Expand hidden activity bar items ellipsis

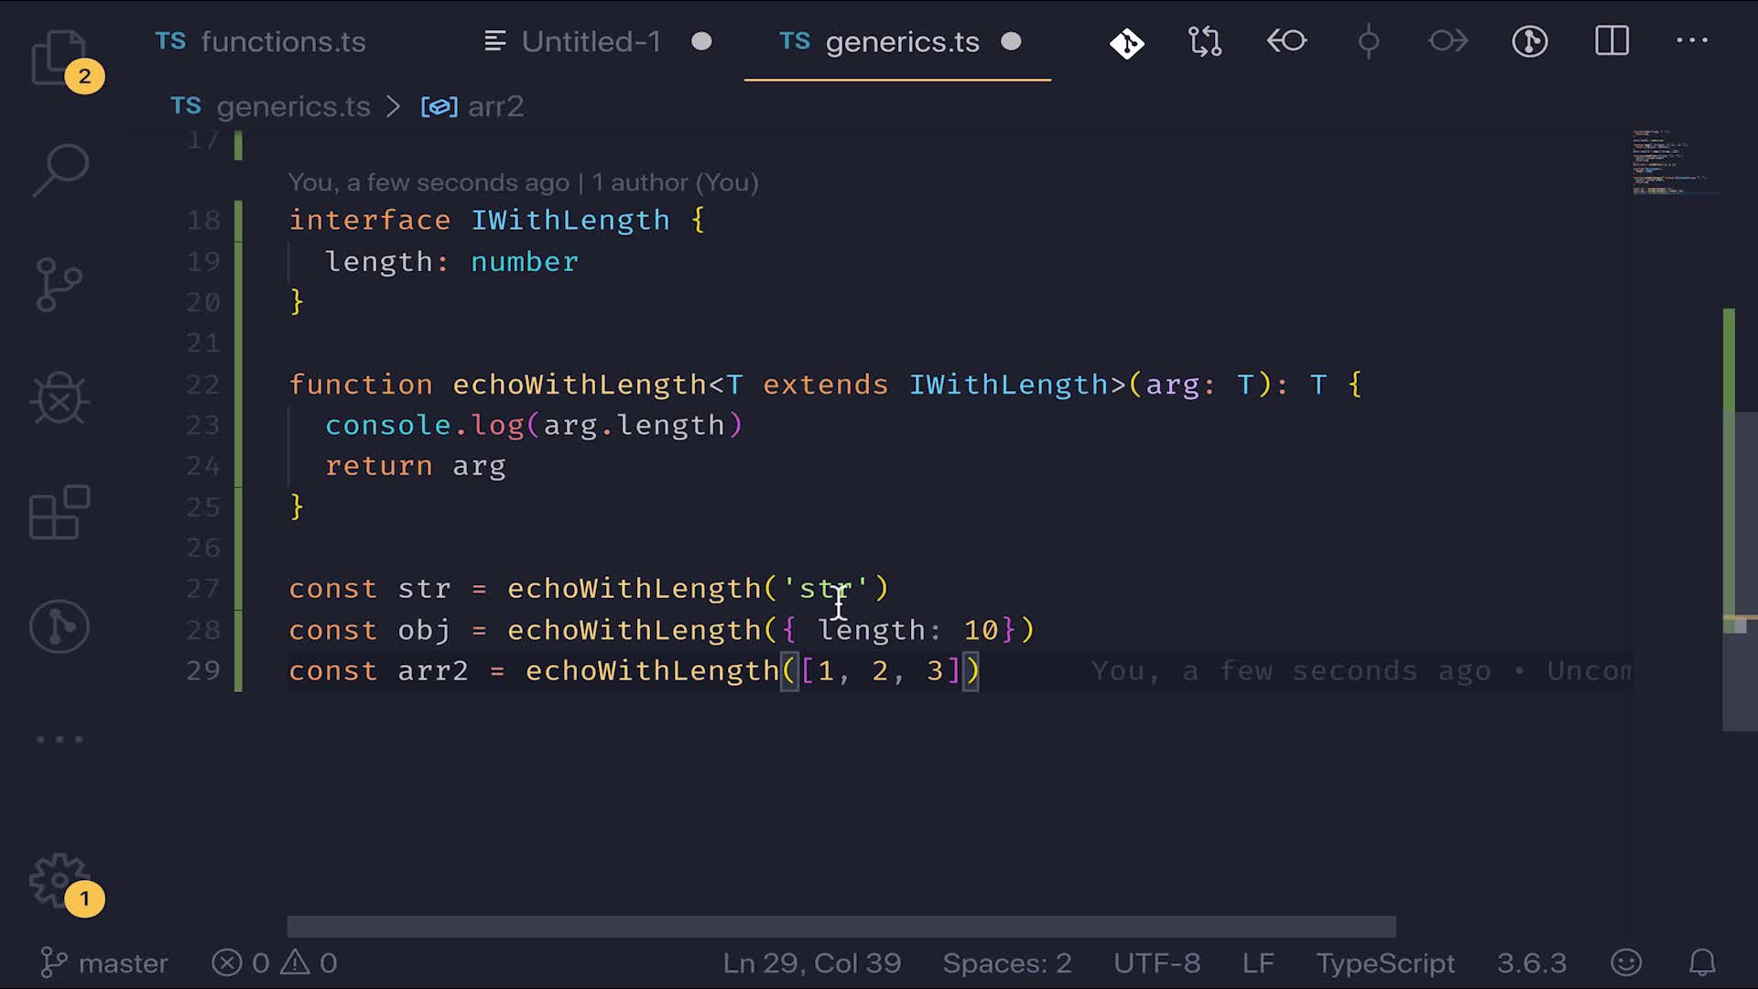pyautogui.click(x=60, y=739)
